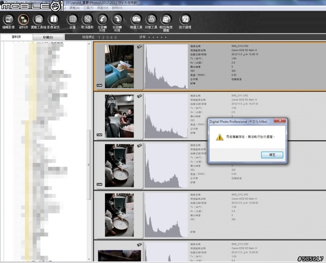Switch to the 珍藏(0) collection tab
Viewport: 326px width, 263px height.
48,37
